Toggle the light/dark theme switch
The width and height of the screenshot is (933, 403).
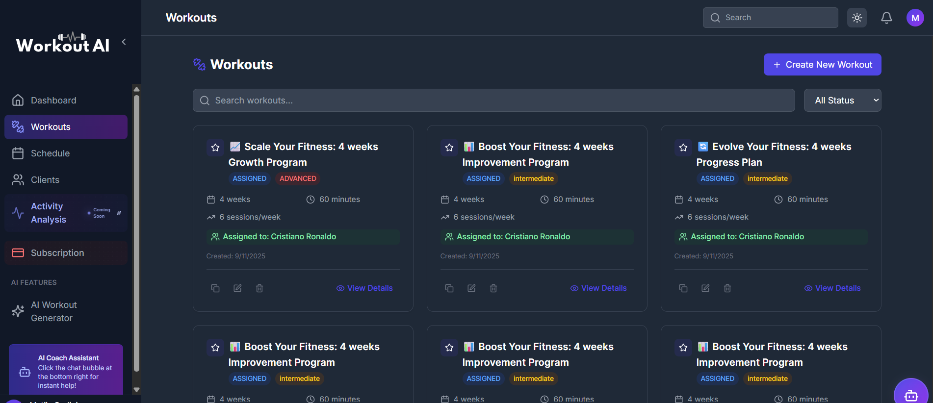point(856,18)
